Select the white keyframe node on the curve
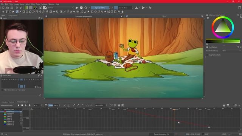The width and height of the screenshot is (242, 136). click(x=209, y=127)
